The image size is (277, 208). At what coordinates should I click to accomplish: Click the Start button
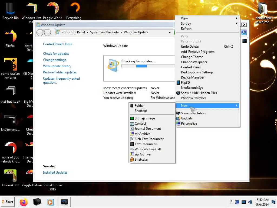pos(8,202)
